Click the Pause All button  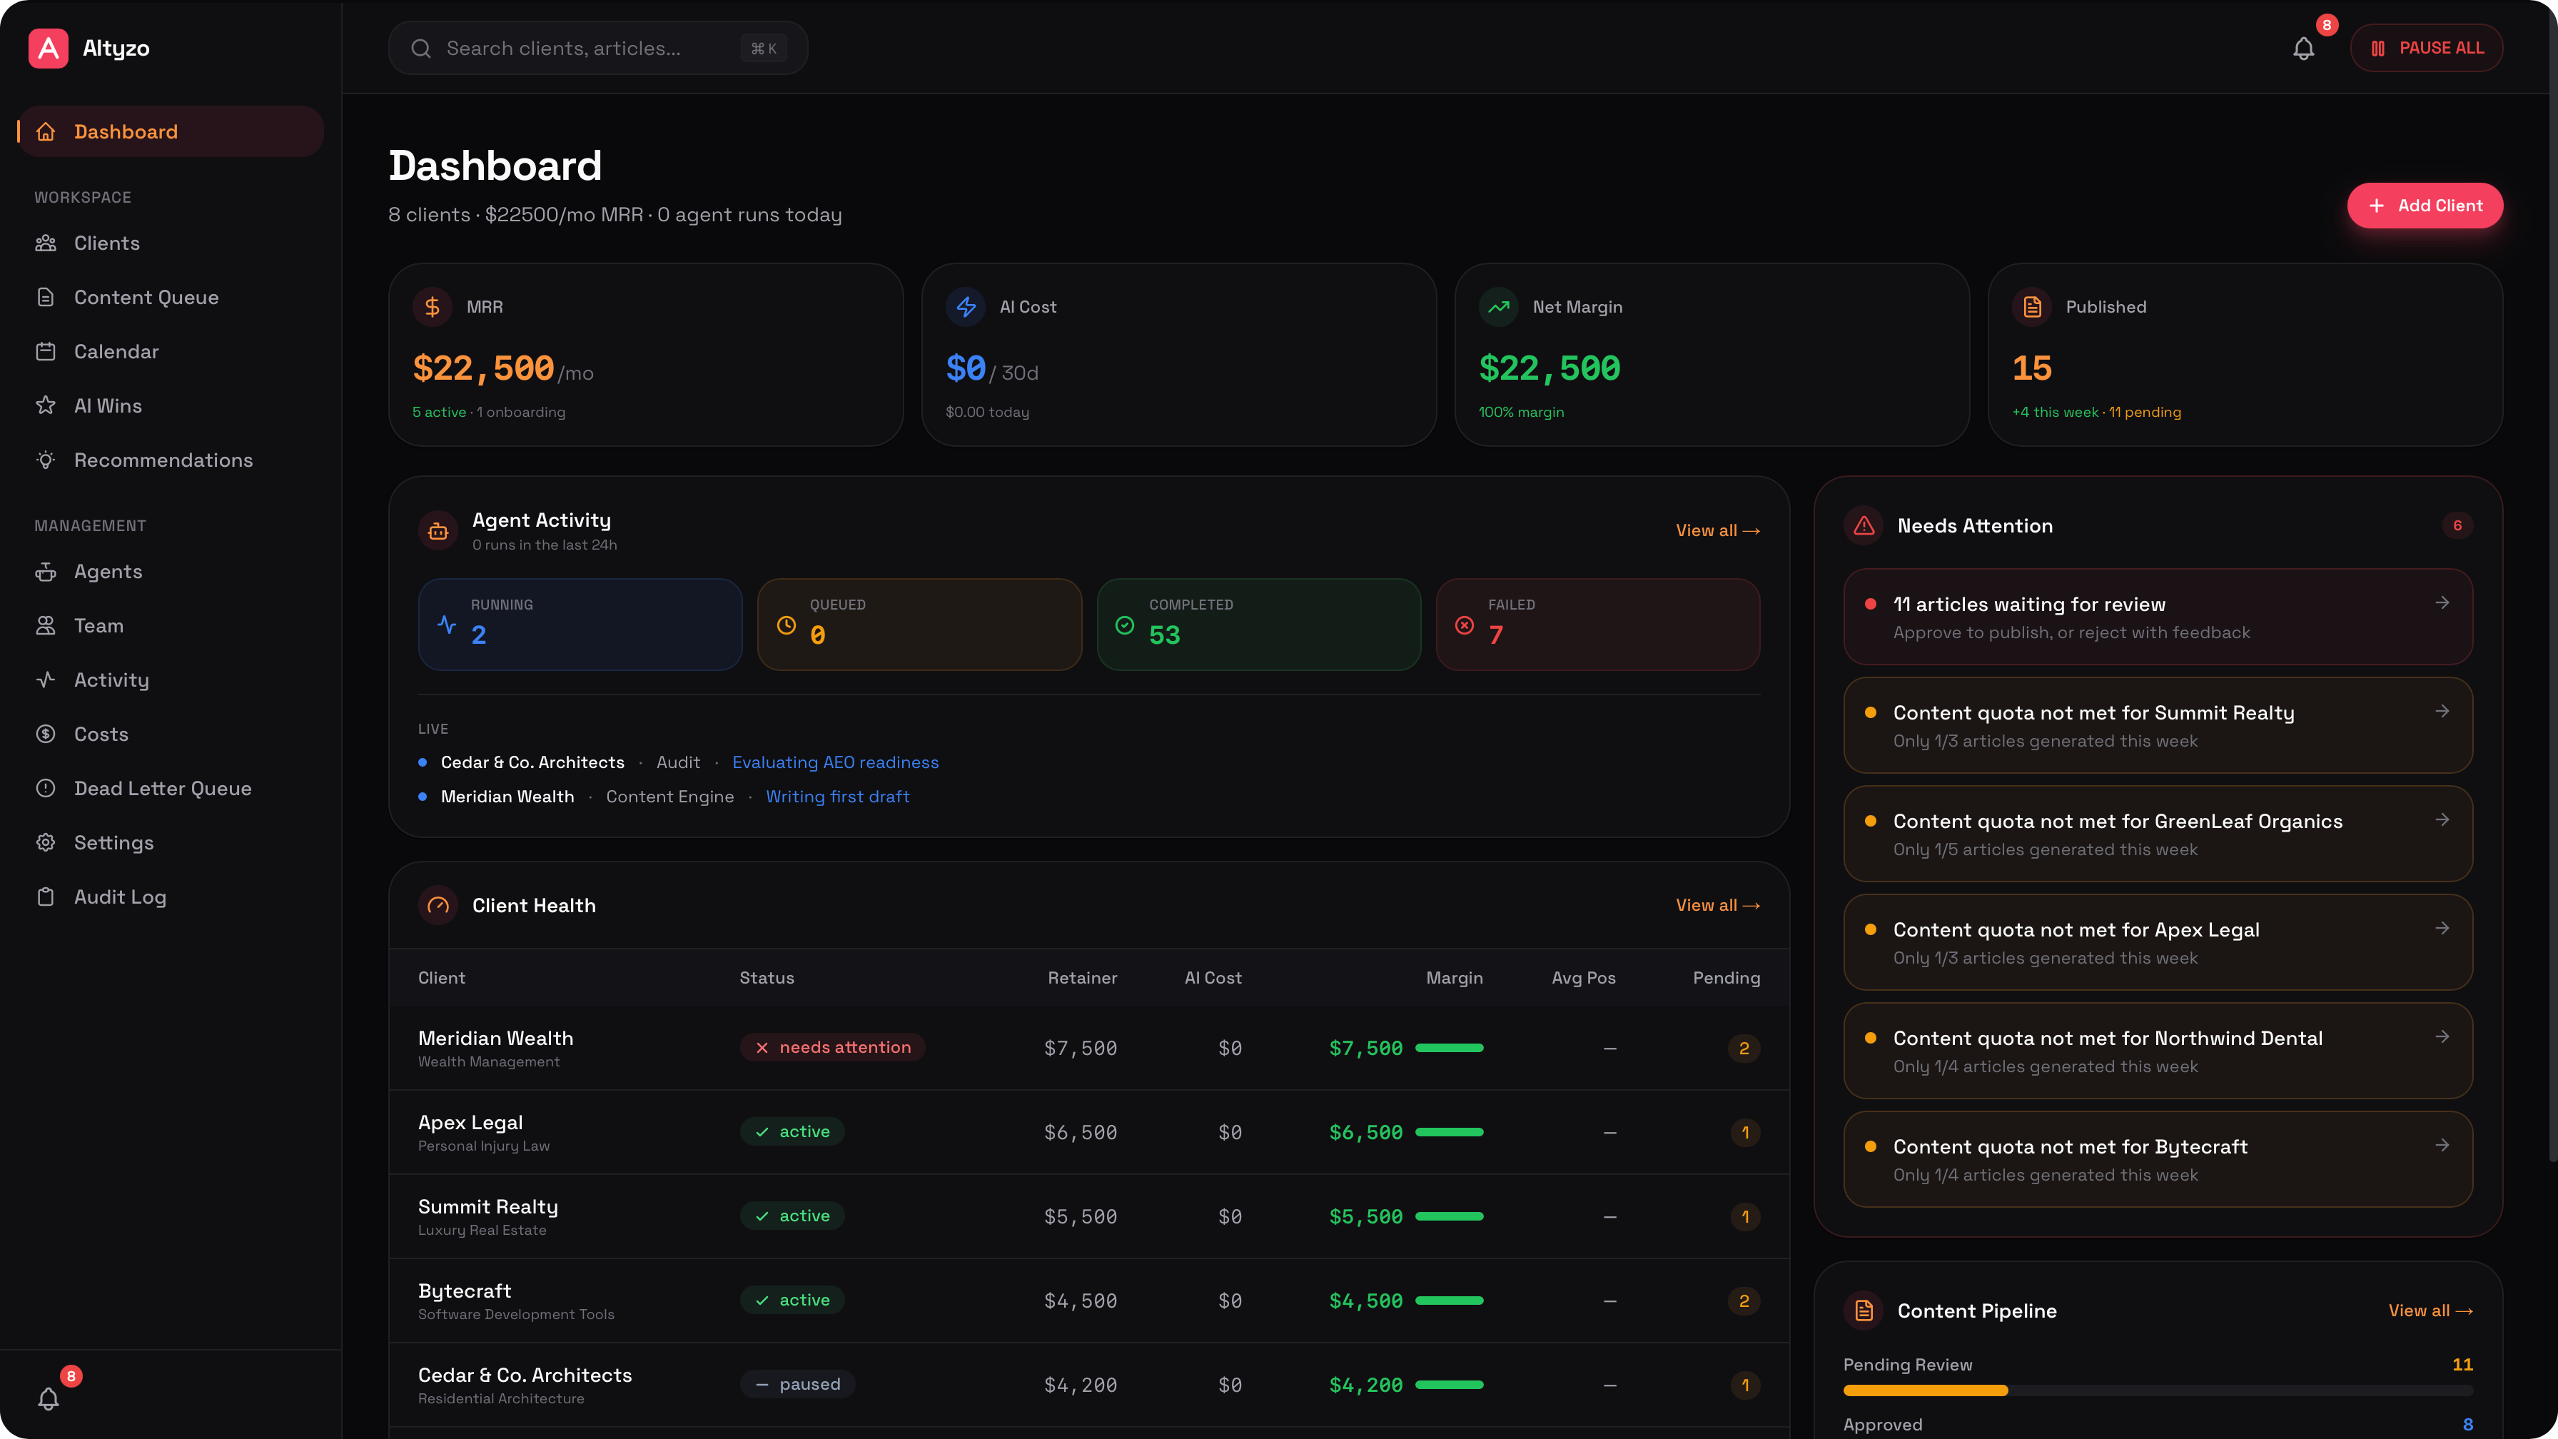pyautogui.click(x=2426, y=48)
